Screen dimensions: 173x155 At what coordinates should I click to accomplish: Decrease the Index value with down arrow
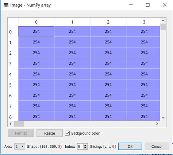tap(85, 148)
